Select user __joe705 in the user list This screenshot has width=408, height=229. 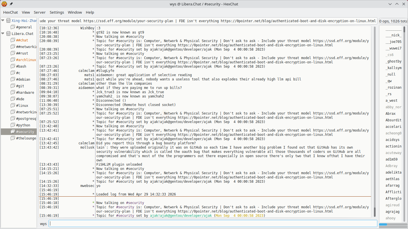394,42
